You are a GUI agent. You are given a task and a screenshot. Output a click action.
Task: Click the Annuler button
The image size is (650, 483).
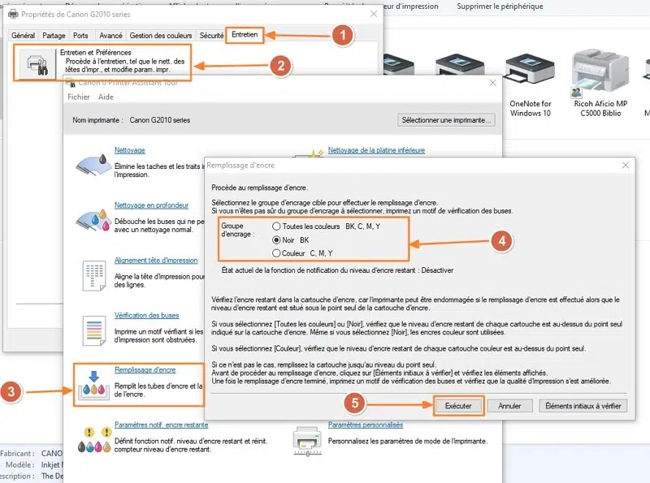(x=509, y=406)
